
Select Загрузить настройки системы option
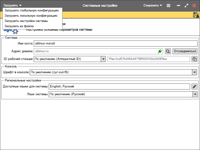(x=26, y=21)
